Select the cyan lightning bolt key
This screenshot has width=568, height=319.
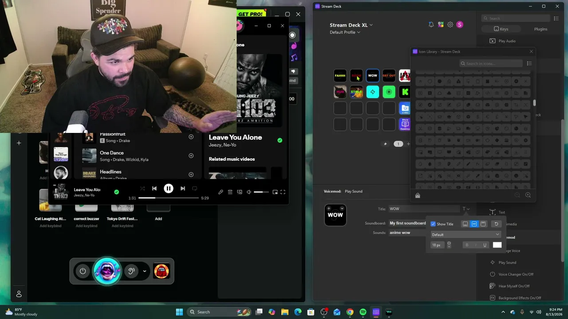tap(373, 92)
